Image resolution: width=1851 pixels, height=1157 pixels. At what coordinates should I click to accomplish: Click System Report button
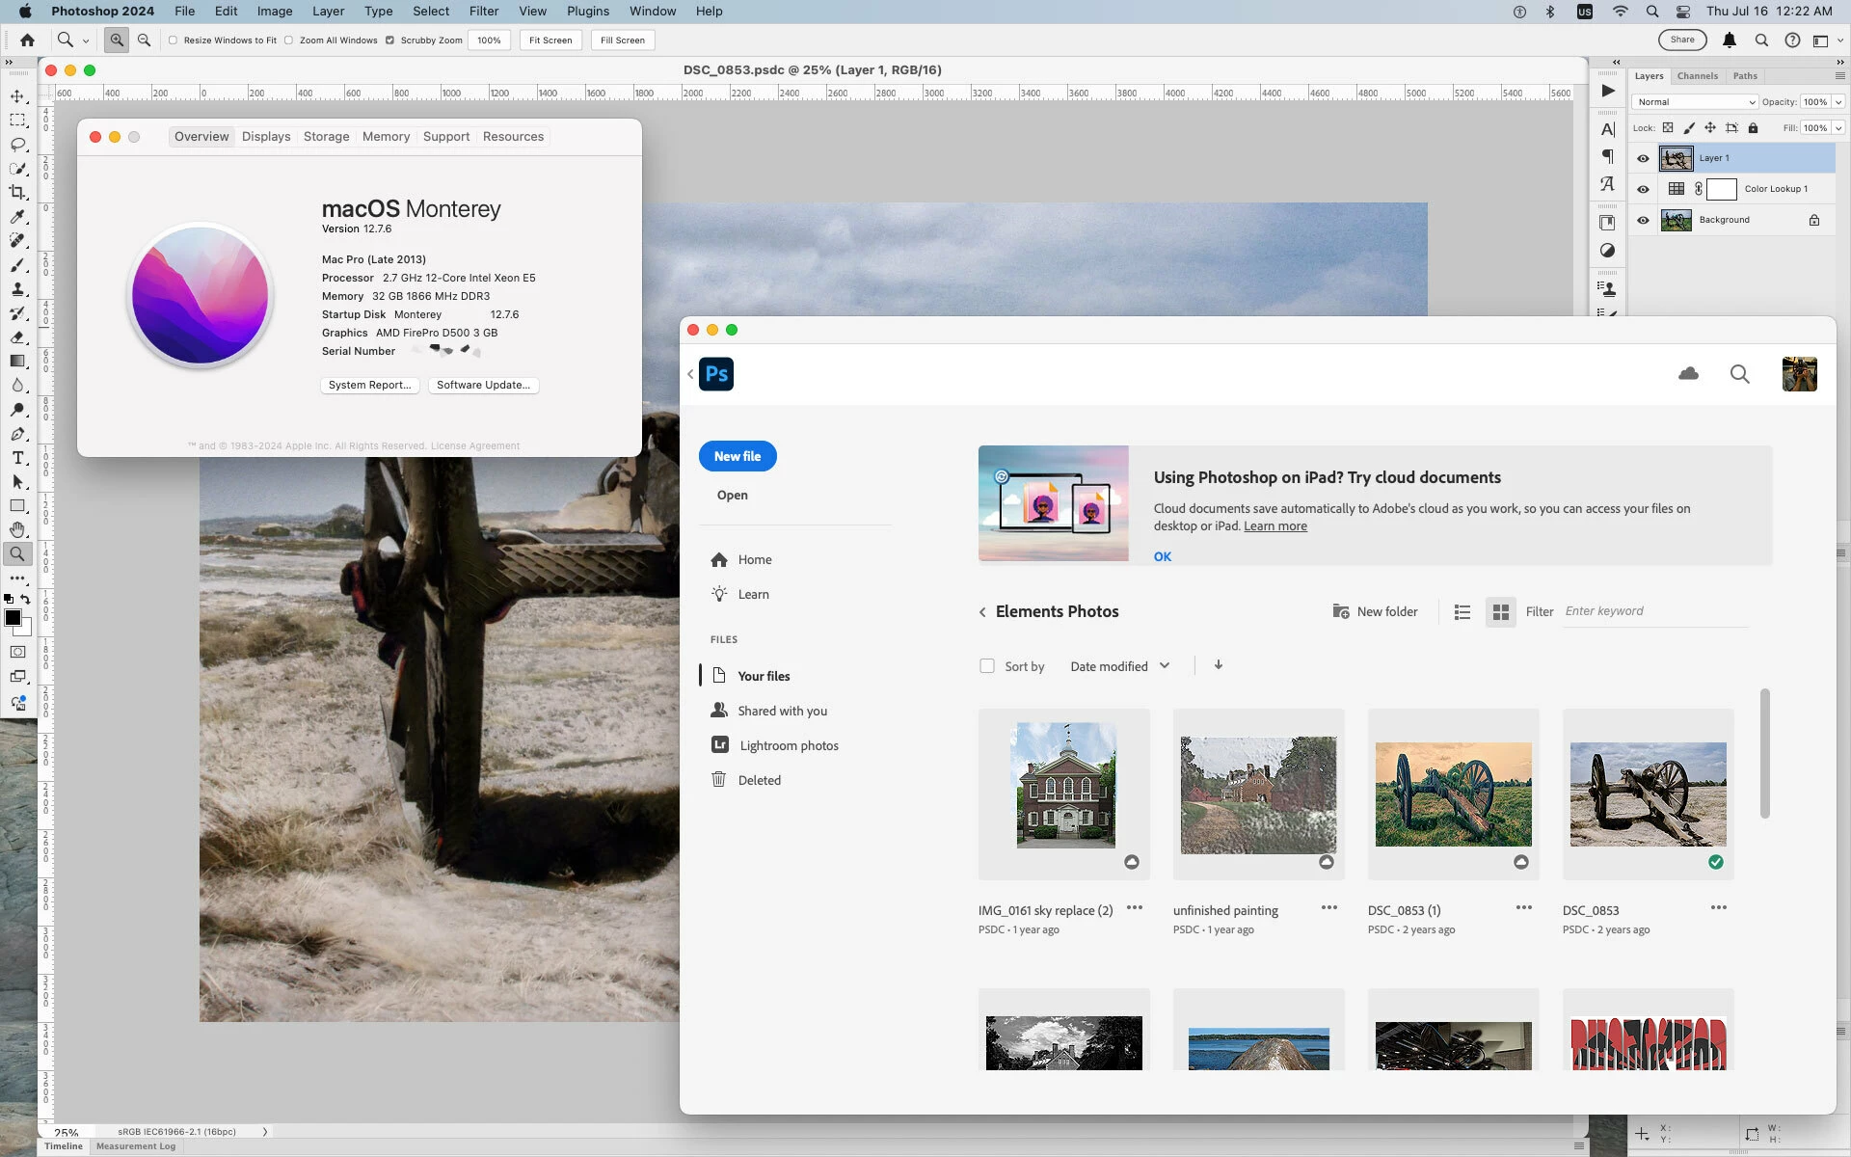pos(369,385)
